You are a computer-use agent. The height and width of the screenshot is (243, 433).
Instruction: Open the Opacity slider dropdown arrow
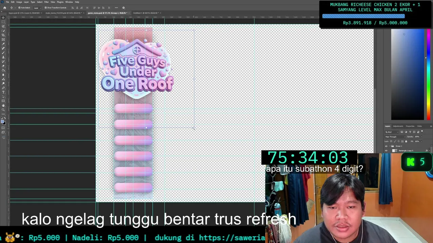421,137
